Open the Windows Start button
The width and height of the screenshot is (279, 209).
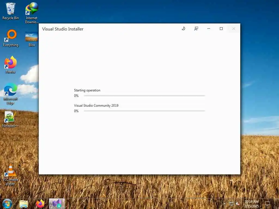7,204
